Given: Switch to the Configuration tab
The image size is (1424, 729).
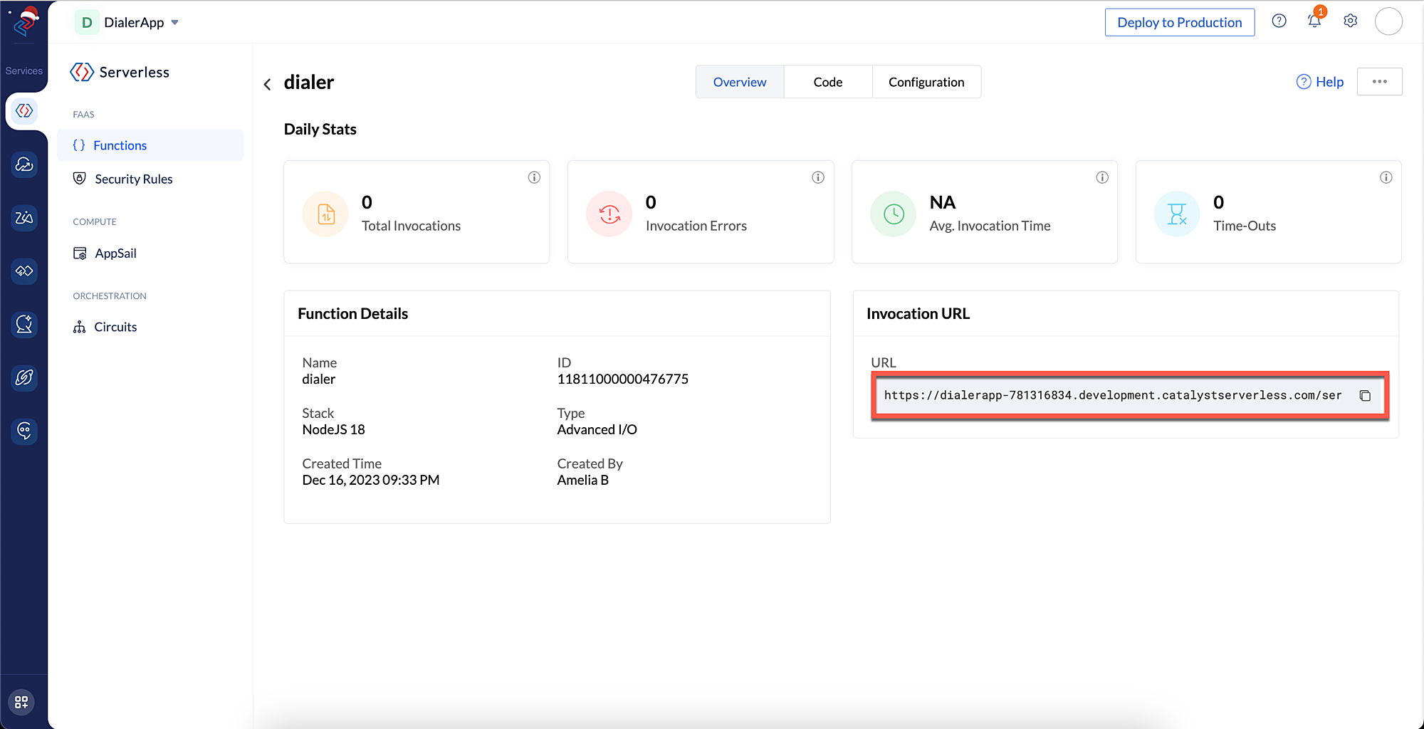Looking at the screenshot, I should 926,82.
